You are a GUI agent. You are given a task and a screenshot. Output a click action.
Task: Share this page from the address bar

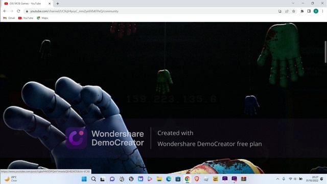[x=287, y=11]
